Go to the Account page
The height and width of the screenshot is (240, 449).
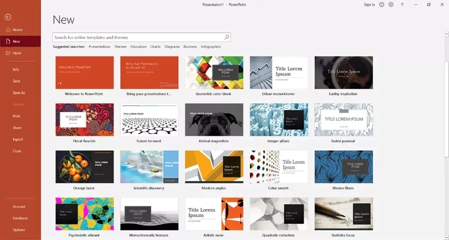coord(19,206)
